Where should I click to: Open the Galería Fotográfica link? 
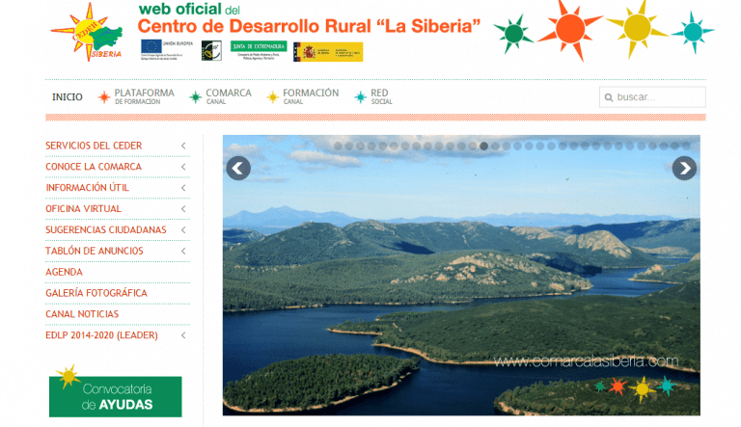point(96,293)
